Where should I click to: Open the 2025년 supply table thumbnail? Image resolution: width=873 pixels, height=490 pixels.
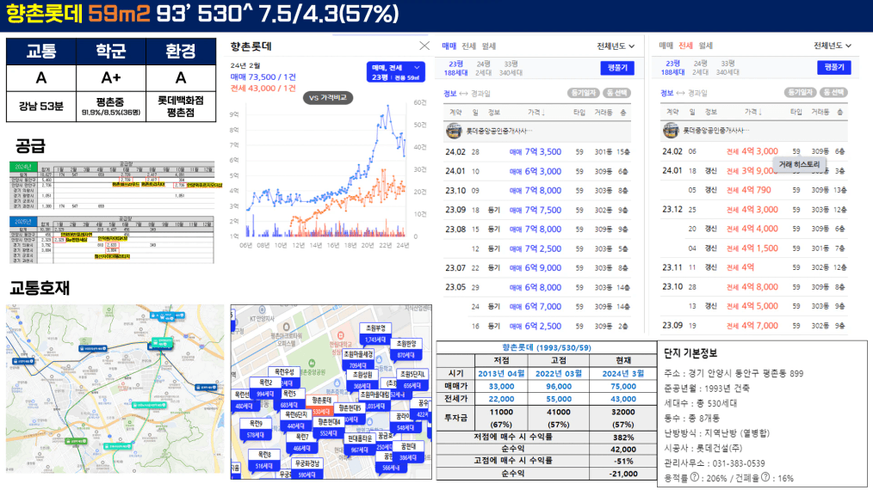[112, 240]
